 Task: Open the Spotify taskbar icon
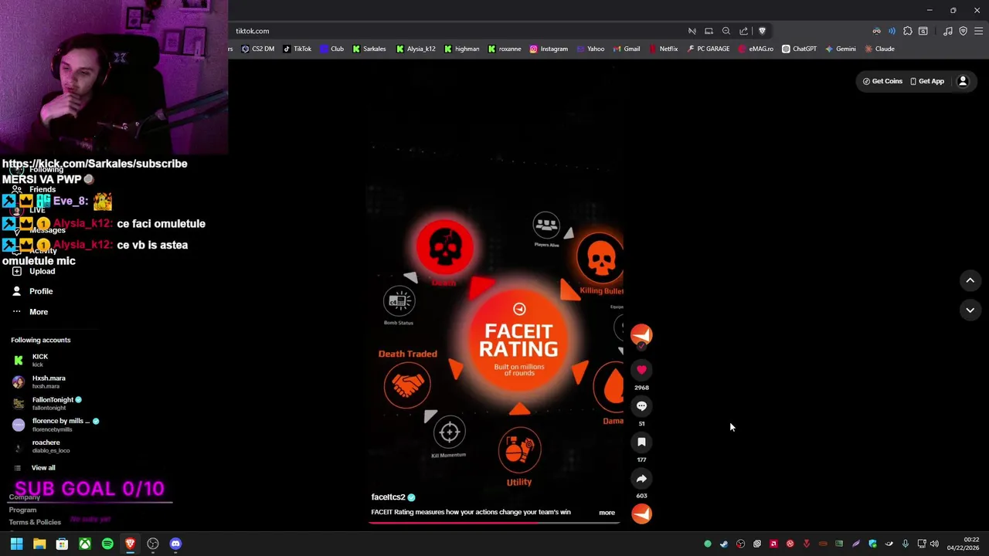[x=107, y=544]
